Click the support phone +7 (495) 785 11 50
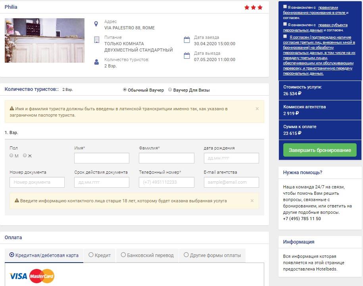Image resolution: width=363 pixels, height=286 pixels. (302, 219)
